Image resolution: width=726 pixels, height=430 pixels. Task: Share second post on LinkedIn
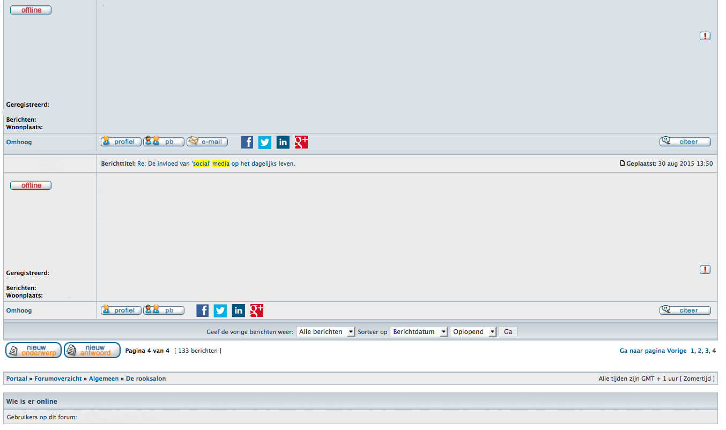239,310
